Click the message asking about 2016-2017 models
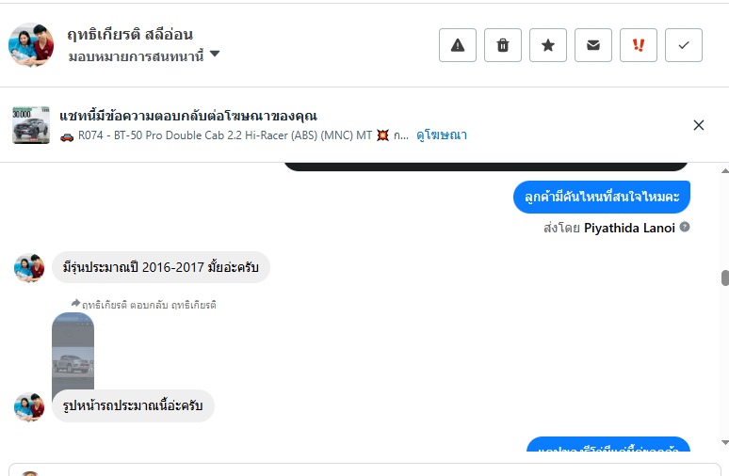The width and height of the screenshot is (729, 476). [x=161, y=267]
